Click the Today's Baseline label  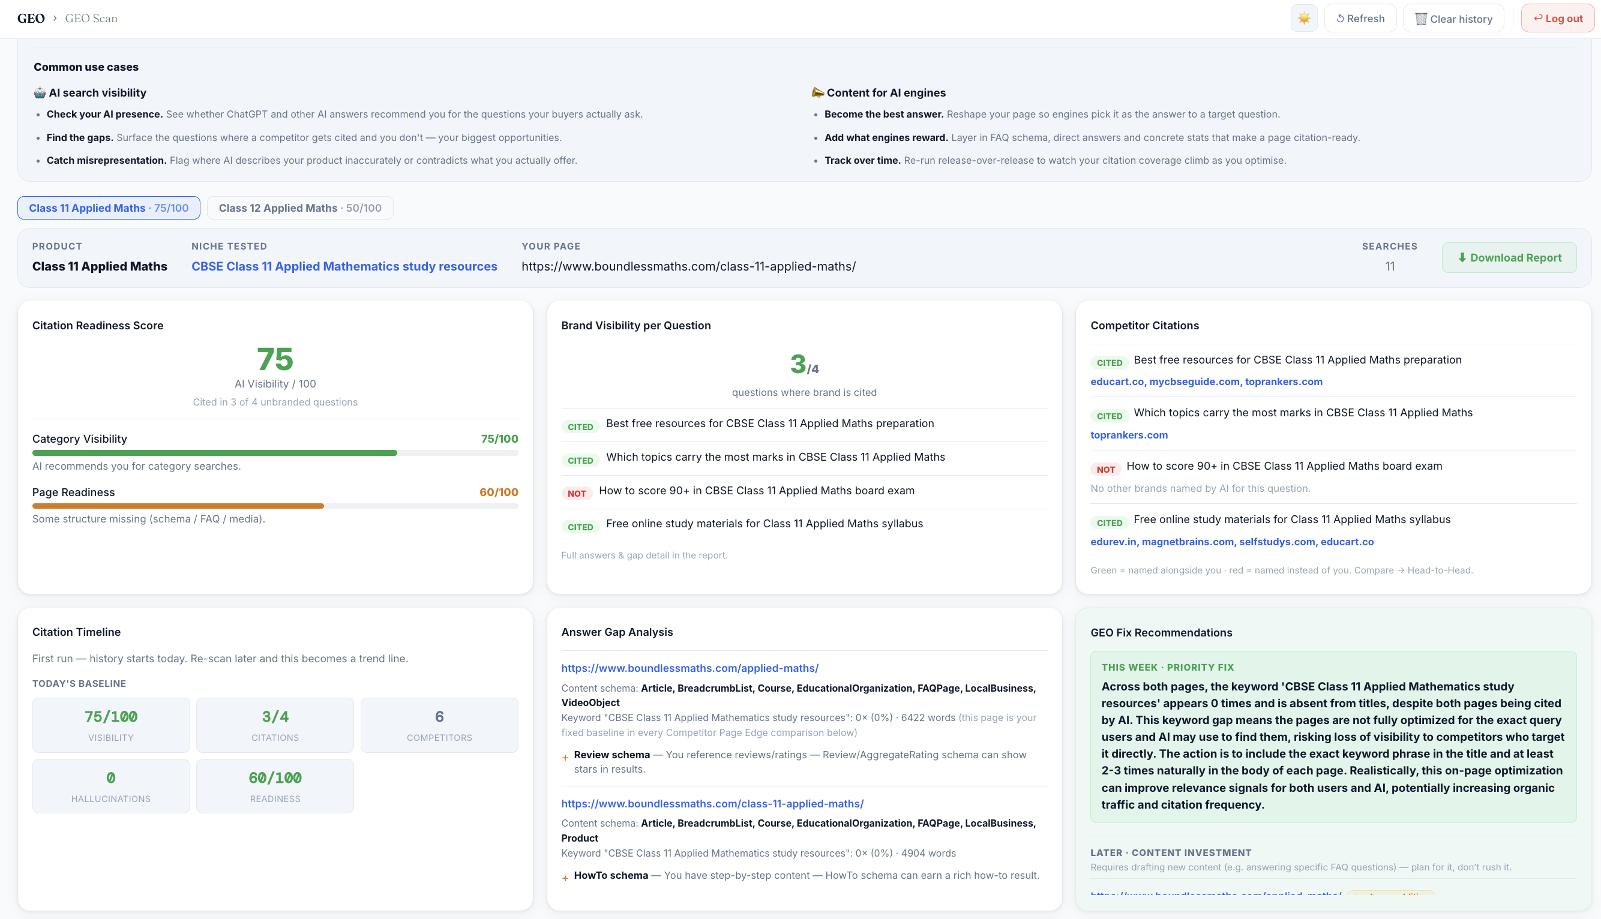79,684
